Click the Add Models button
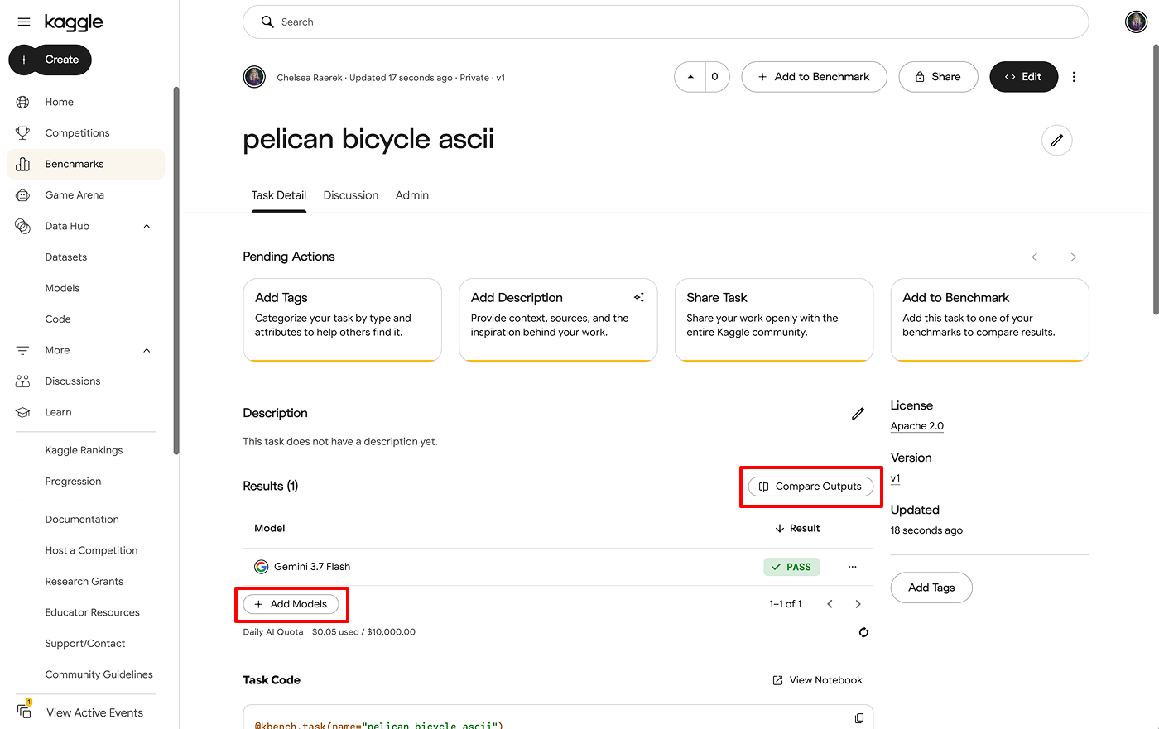This screenshot has height=729, width=1159. (291, 604)
